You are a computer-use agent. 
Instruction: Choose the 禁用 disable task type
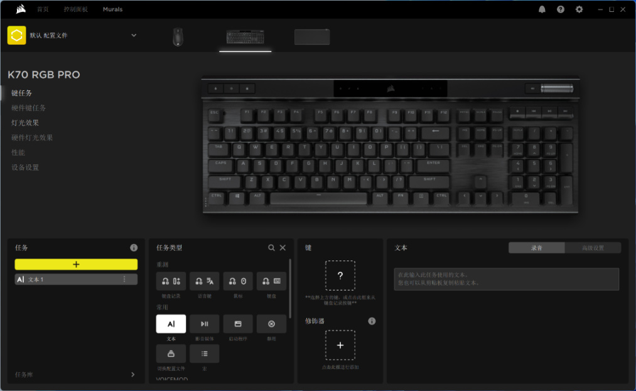point(271,324)
